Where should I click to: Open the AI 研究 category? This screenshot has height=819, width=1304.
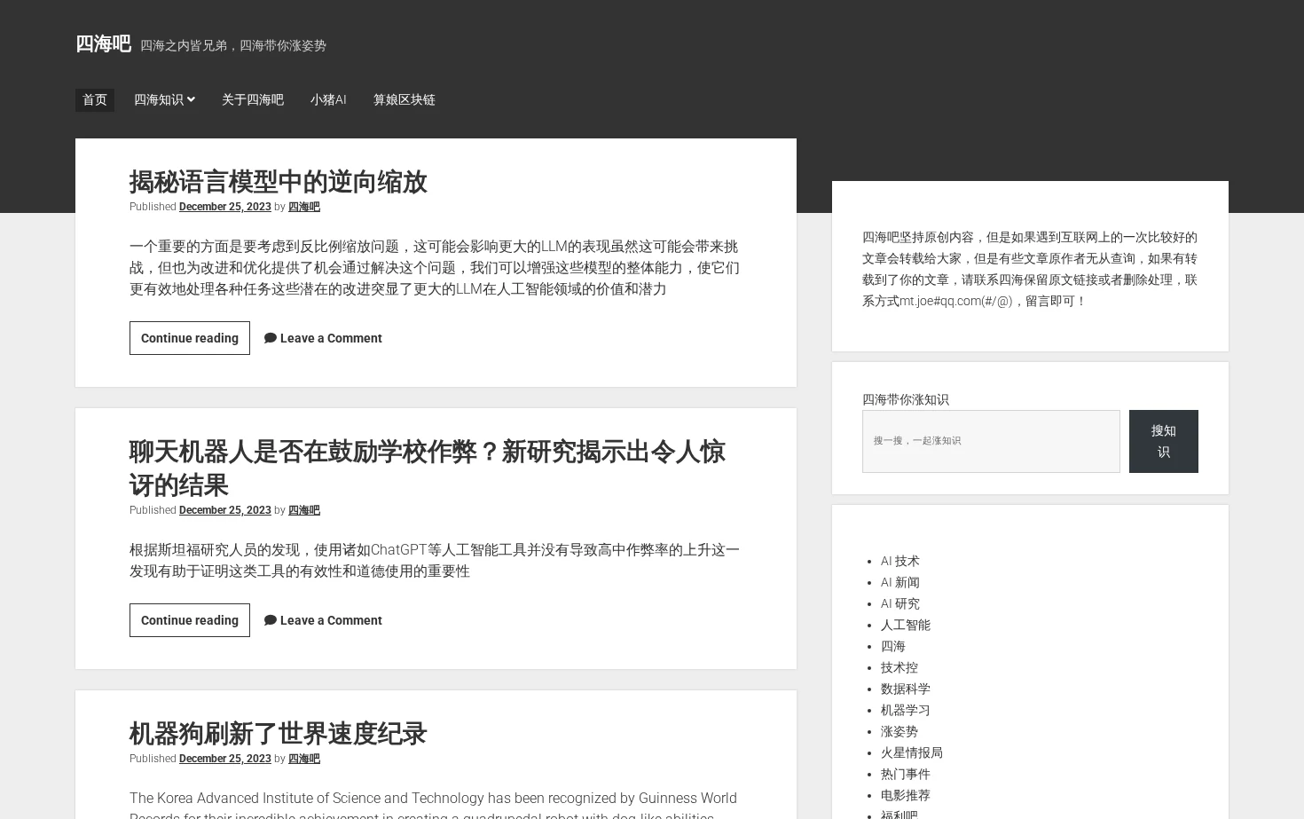(899, 603)
